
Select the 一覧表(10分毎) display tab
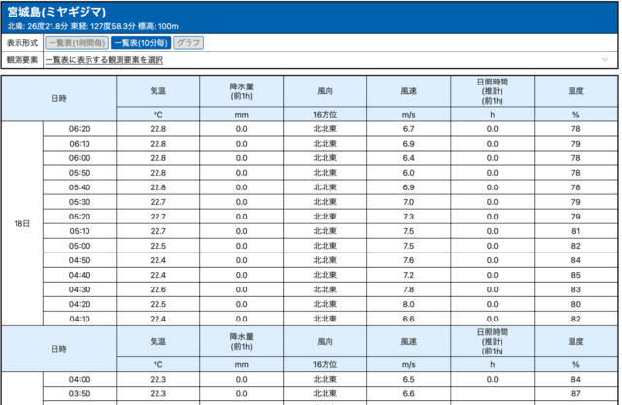(x=141, y=43)
